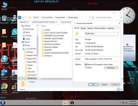Refresh the Morphs Apps folder view
The image size is (138, 106).
[93, 17]
